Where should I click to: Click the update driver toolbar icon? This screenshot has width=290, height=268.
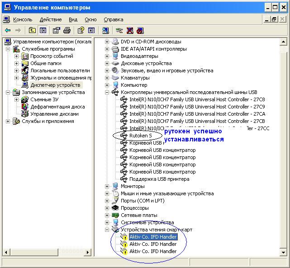click(119, 30)
